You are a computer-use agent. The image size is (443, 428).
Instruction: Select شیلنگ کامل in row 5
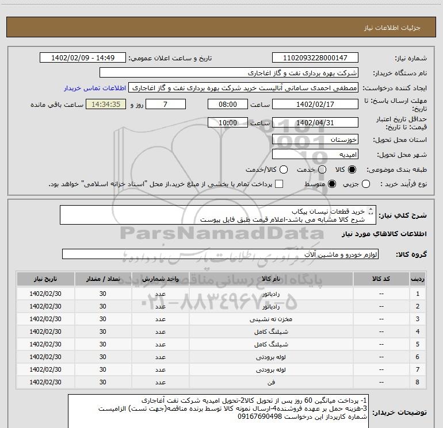point(271,345)
